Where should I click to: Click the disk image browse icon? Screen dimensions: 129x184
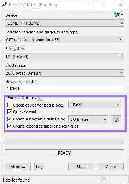(x=116, y=119)
